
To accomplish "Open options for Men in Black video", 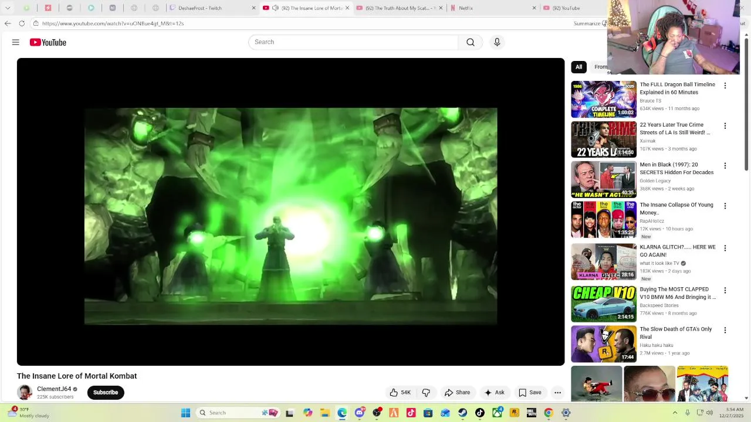I will (x=725, y=166).
